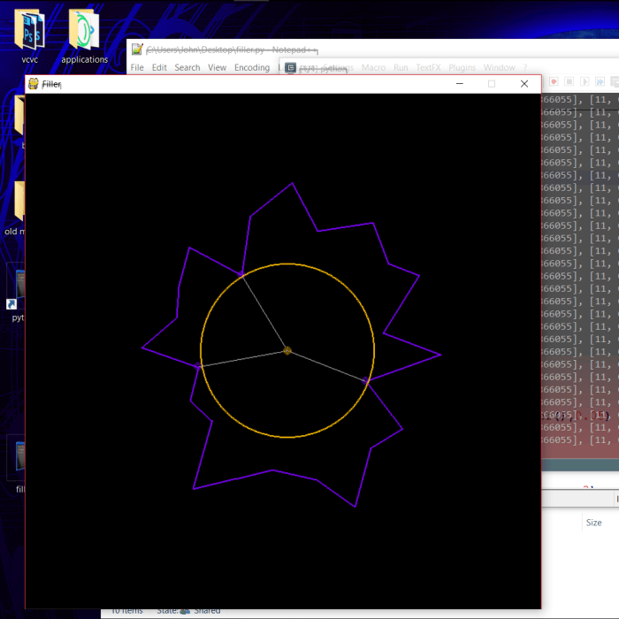Viewport: 619px width, 619px height.
Task: Close the Filler window
Action: 524,84
